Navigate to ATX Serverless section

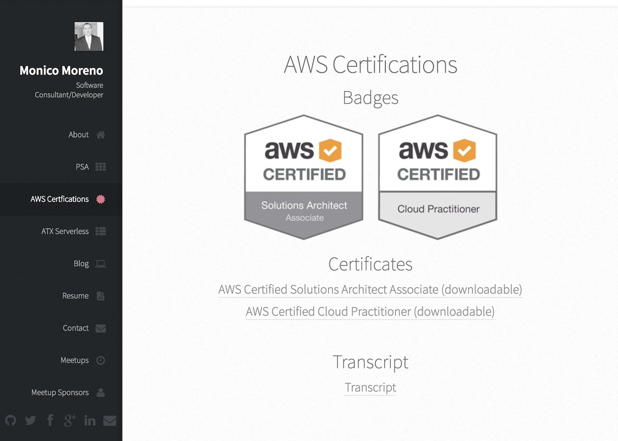[x=65, y=232]
